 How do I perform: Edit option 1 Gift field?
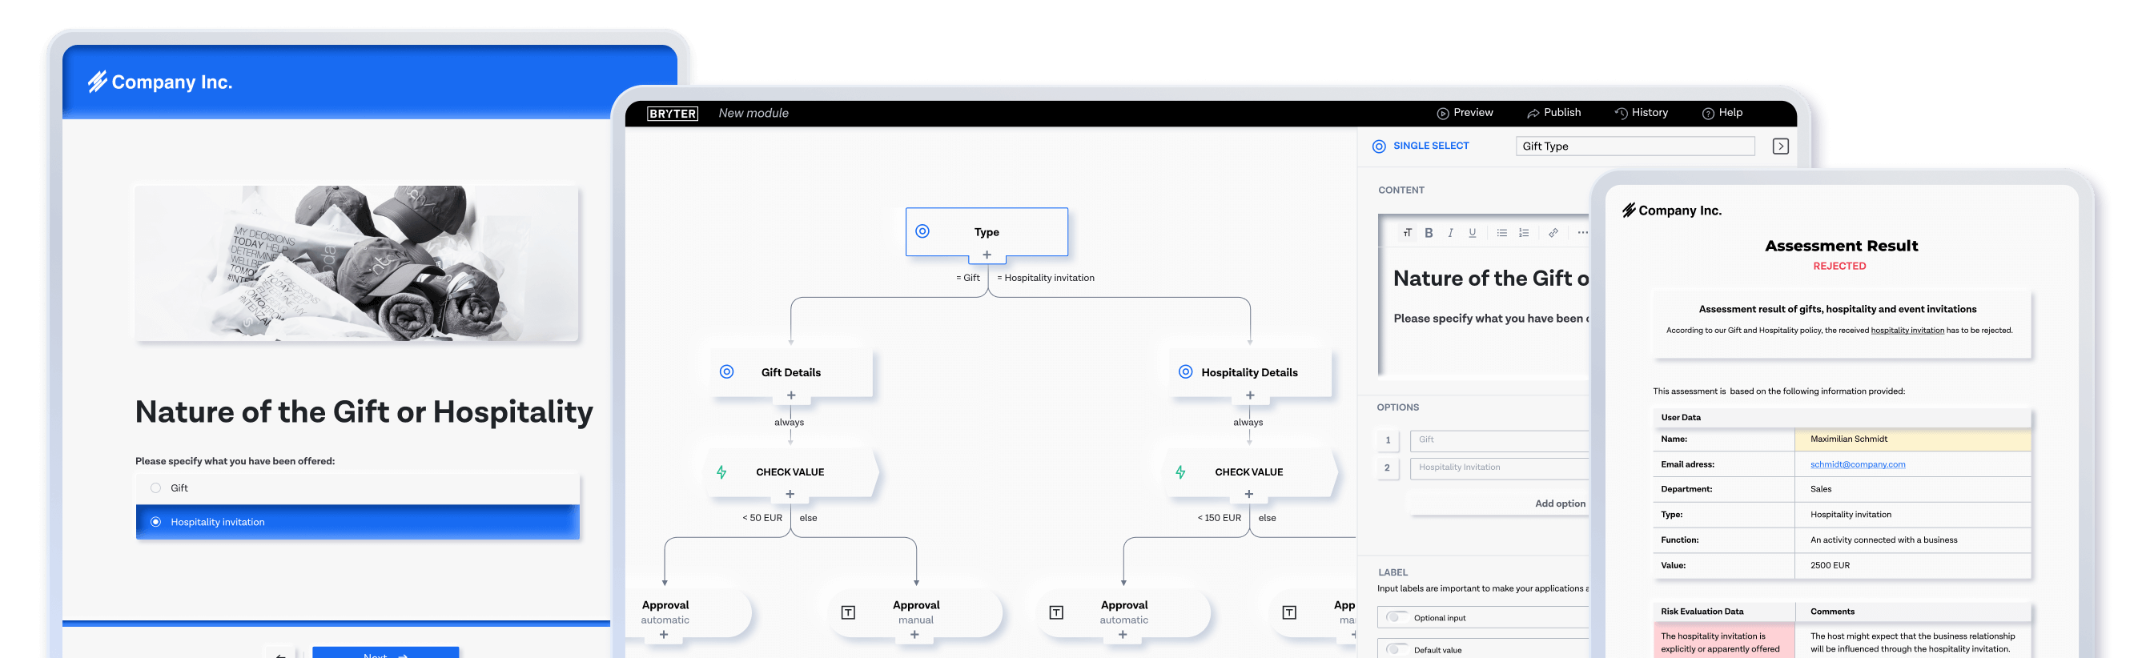[x=1500, y=440]
